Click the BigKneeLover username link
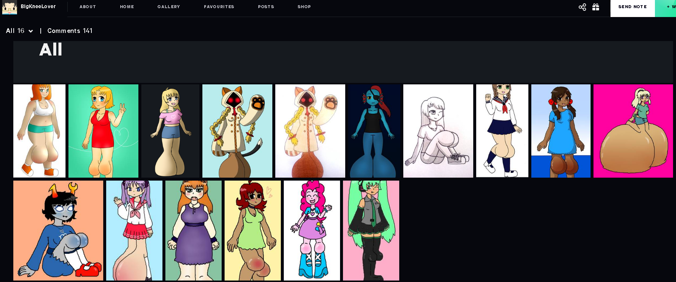676x282 pixels. pos(38,6)
